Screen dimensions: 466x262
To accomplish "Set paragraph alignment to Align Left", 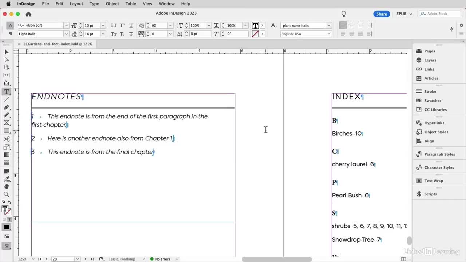I will click(343, 25).
